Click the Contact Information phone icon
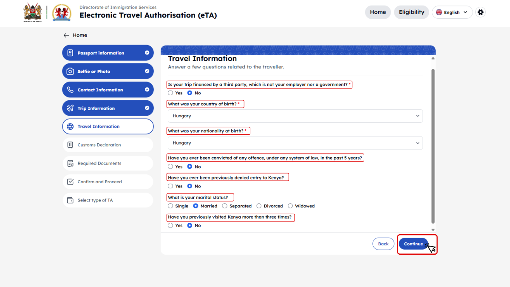The width and height of the screenshot is (510, 287). 70,90
